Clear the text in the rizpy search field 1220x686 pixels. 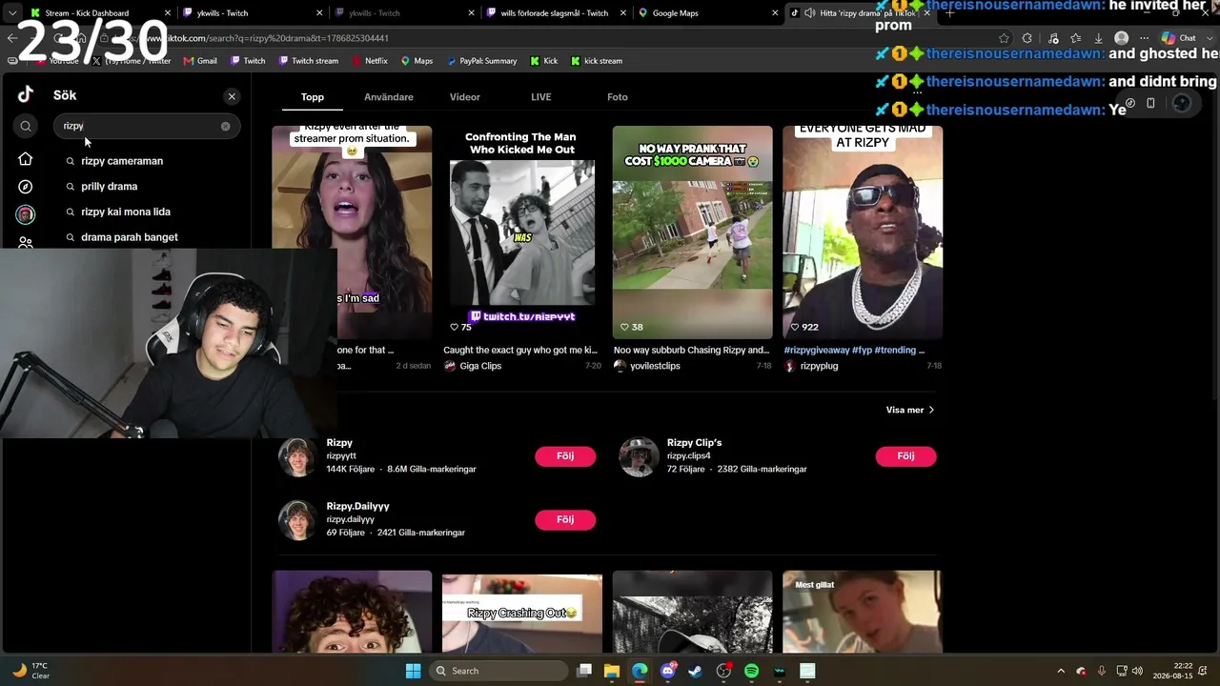click(x=226, y=126)
